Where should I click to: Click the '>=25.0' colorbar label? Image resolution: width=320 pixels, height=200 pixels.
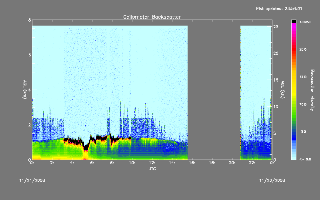click(x=305, y=22)
